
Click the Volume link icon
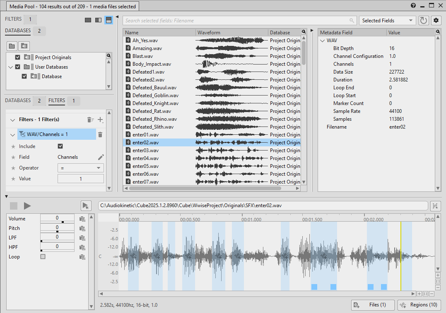click(x=82, y=219)
